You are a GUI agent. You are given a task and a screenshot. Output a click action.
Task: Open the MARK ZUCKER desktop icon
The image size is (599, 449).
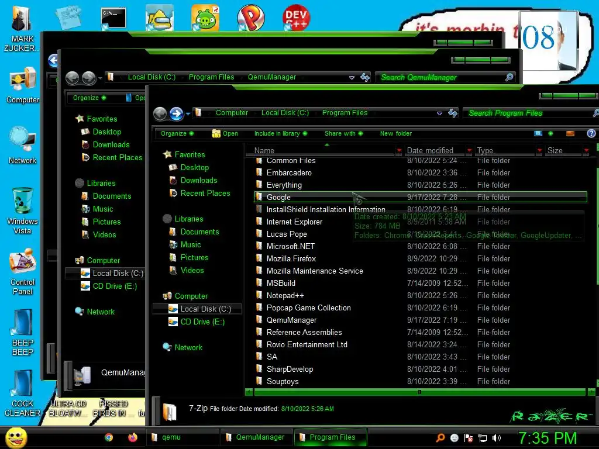pyautogui.click(x=21, y=29)
